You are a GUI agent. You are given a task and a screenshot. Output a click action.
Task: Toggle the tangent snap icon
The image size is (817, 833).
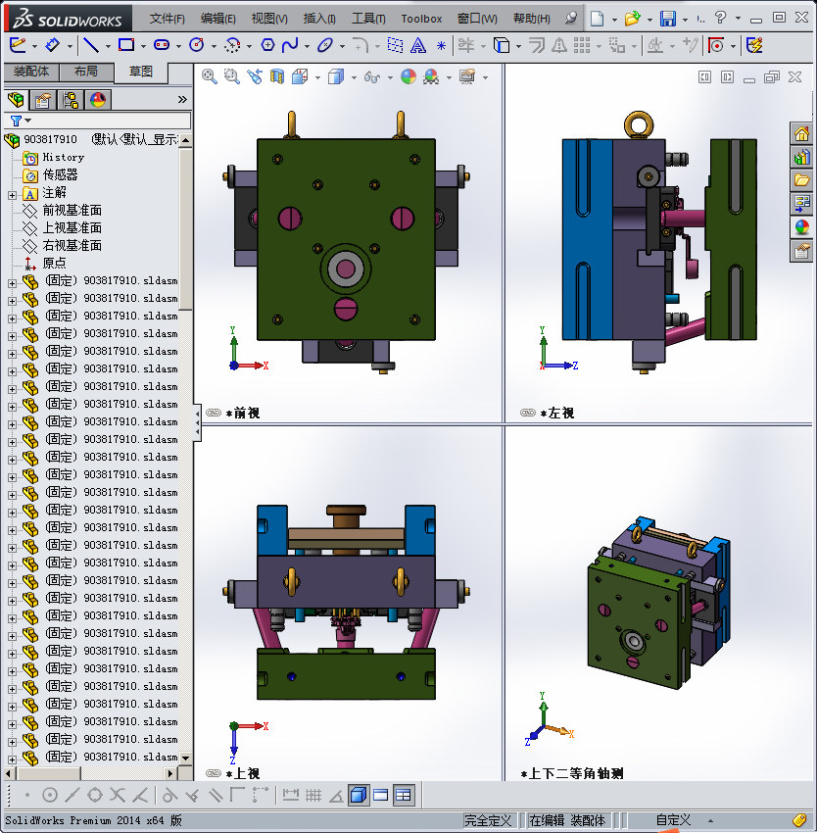click(x=169, y=796)
